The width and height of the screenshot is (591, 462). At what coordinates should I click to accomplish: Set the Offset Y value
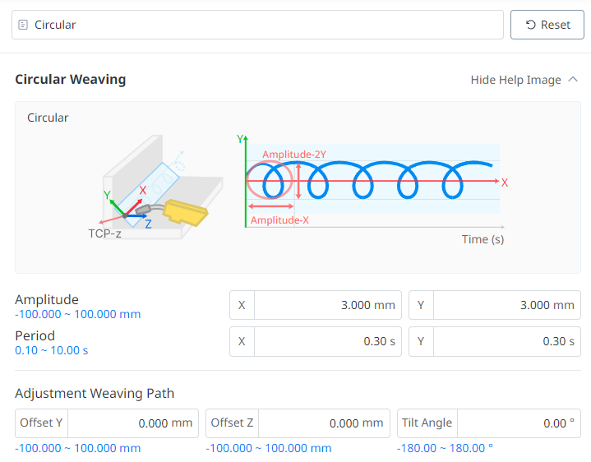click(133, 423)
